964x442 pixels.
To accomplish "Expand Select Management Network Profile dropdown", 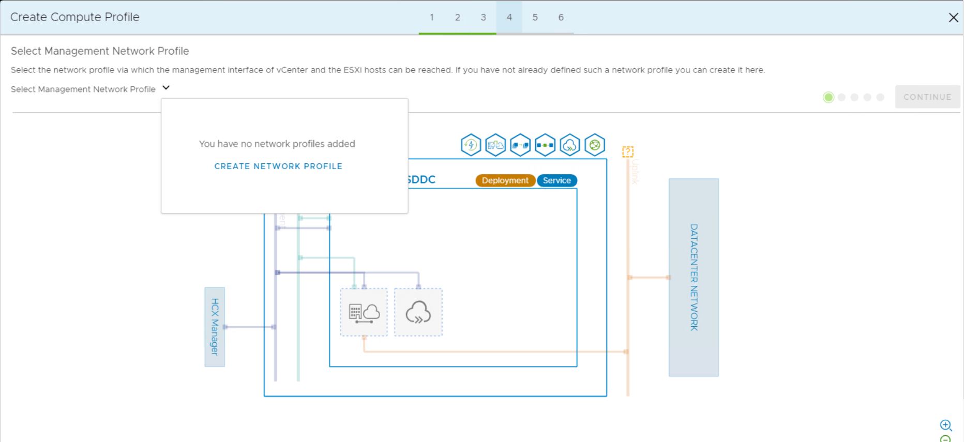I will click(x=166, y=88).
